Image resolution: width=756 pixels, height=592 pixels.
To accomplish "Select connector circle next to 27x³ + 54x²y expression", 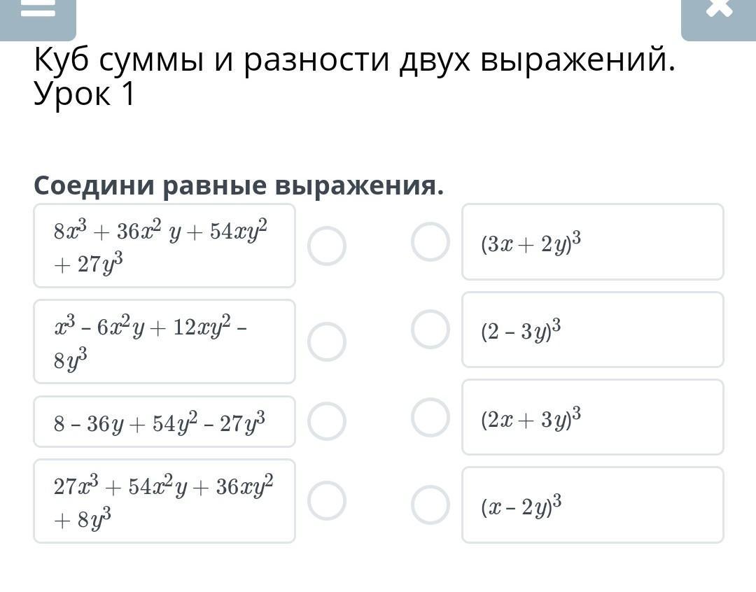I will point(327,501).
